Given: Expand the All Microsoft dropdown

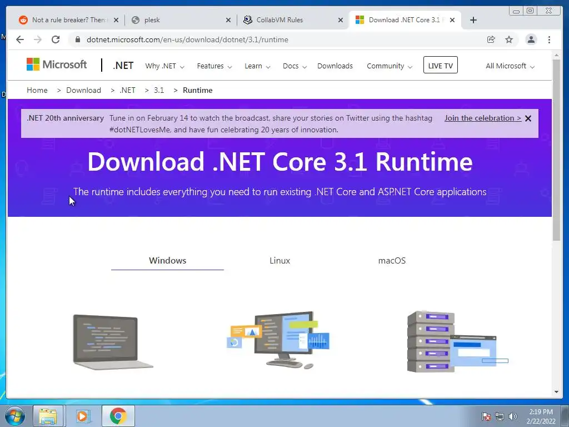Looking at the screenshot, I should click(510, 66).
